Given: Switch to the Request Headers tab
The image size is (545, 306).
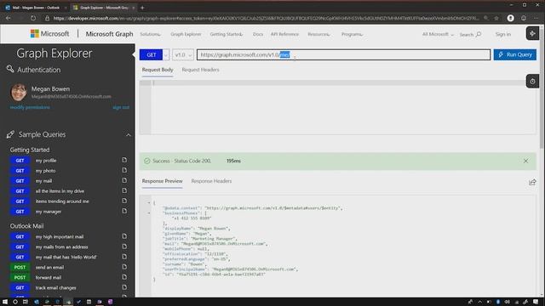Looking at the screenshot, I should pos(201,70).
